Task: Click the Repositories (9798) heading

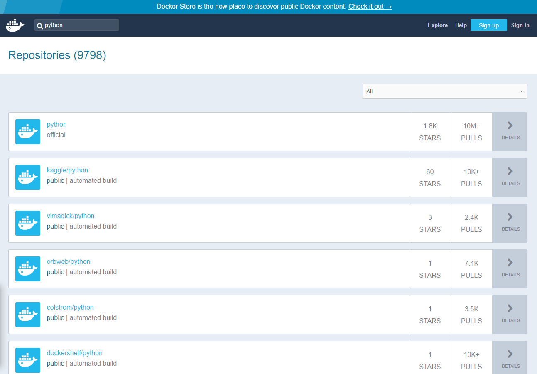Action: coord(57,55)
